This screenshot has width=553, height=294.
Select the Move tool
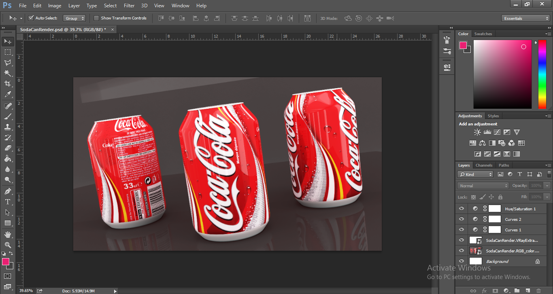point(8,42)
